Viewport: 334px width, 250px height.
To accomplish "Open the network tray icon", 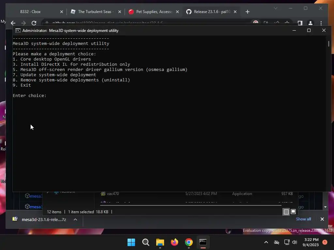I will pos(287,242).
